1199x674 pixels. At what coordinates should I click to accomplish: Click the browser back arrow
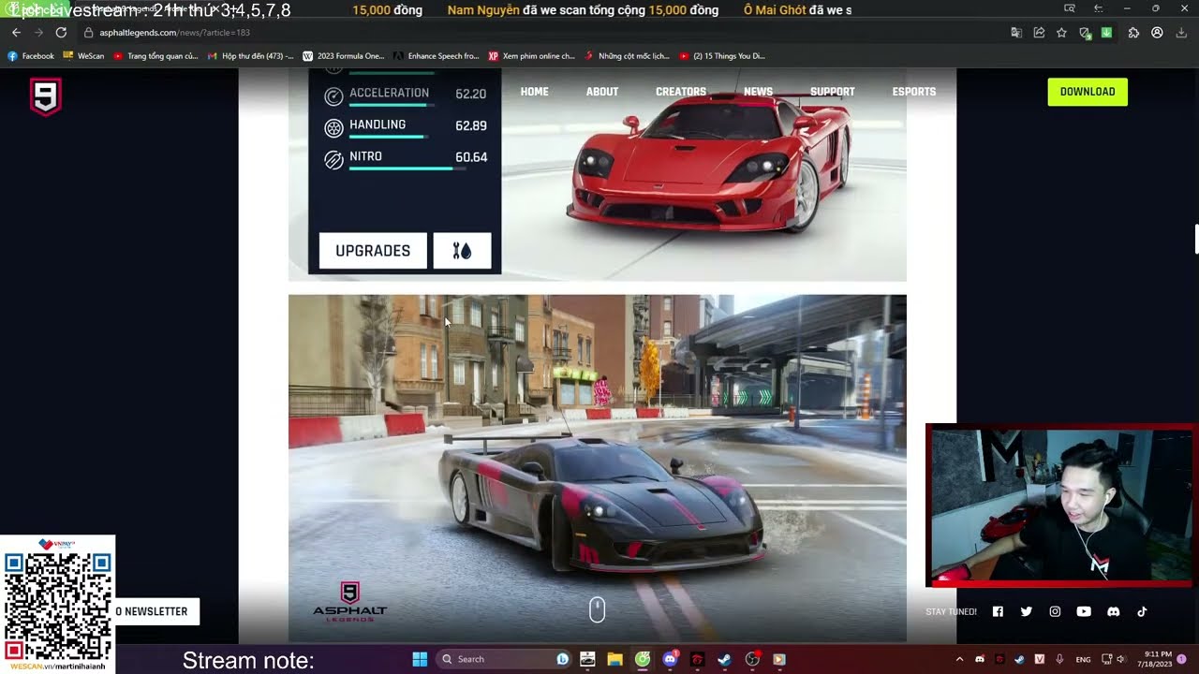[16, 33]
